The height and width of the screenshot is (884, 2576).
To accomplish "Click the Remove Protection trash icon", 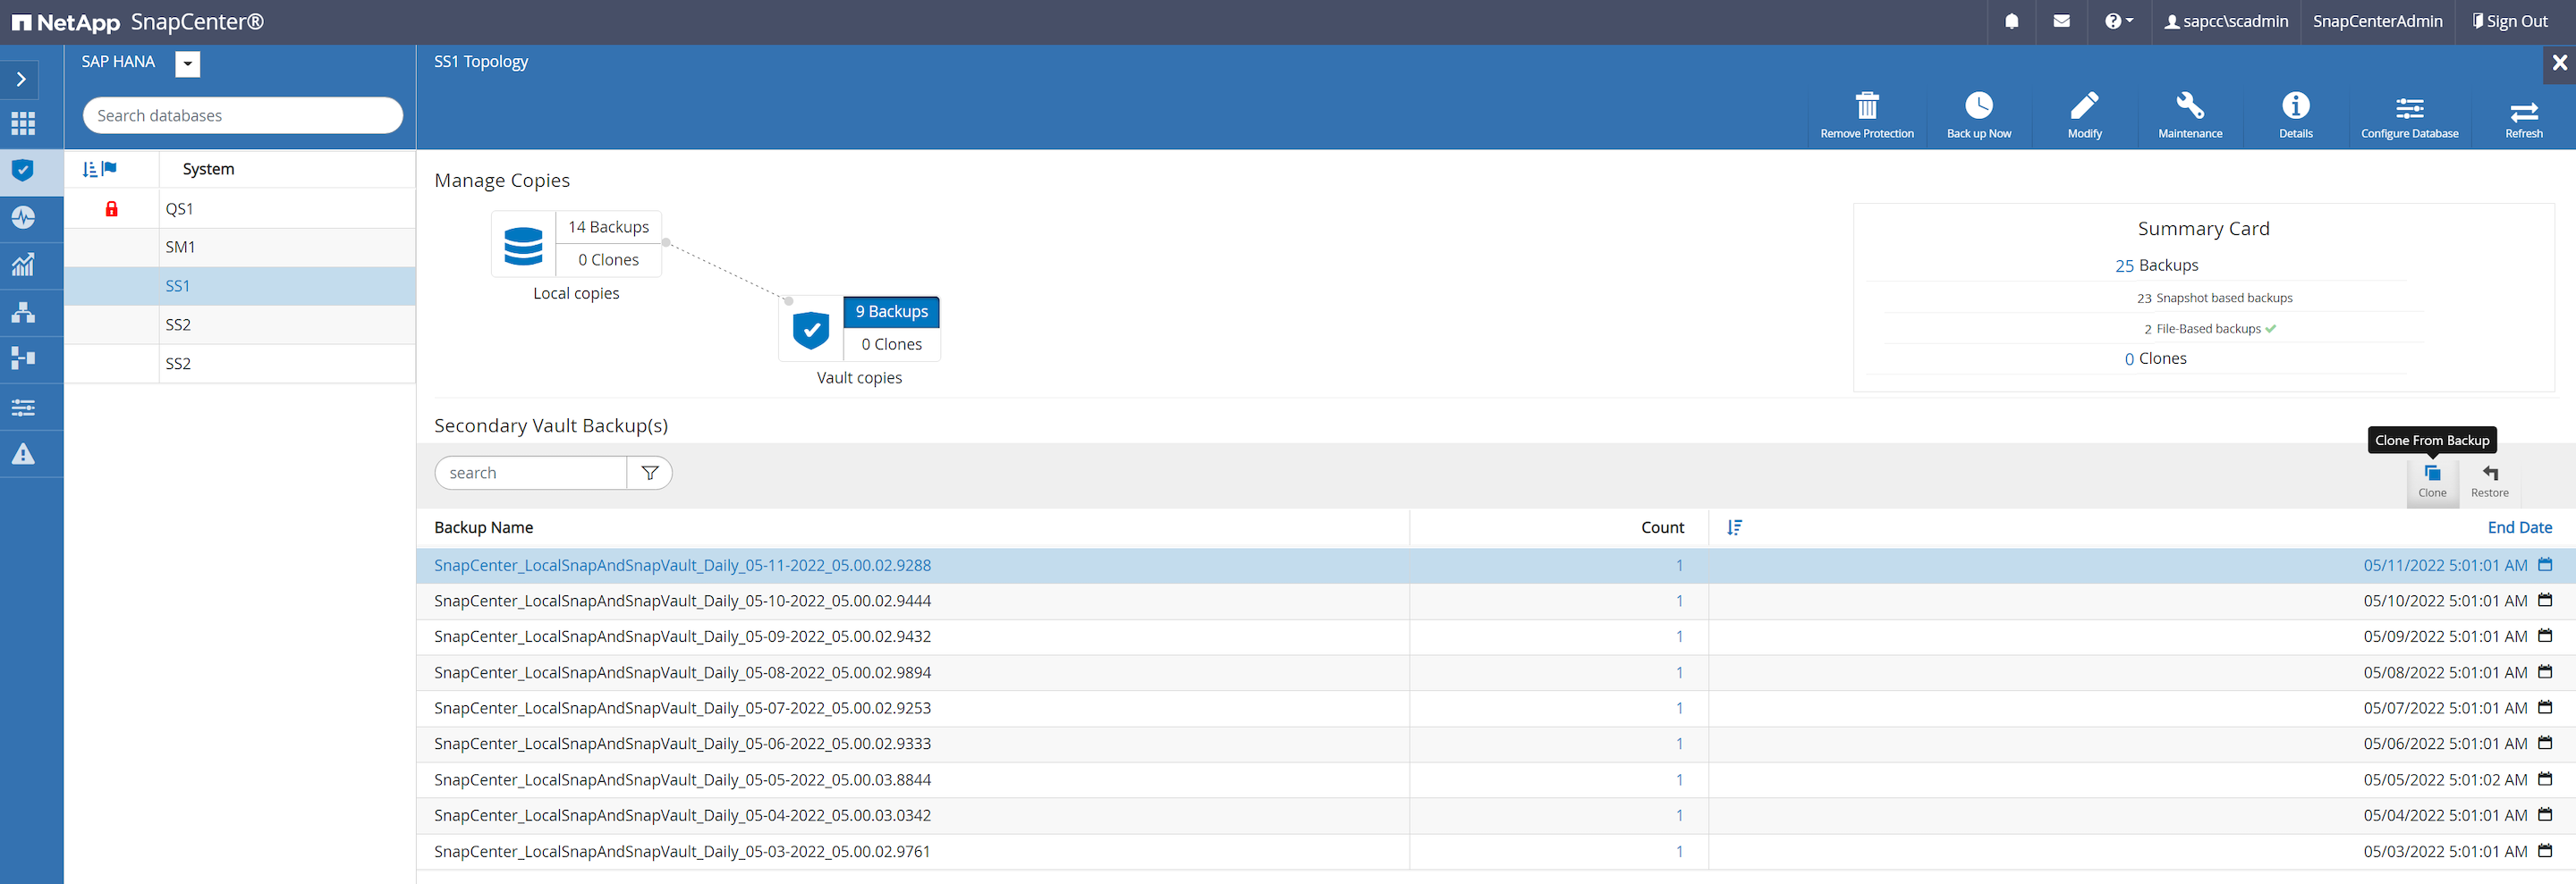I will 1866,105.
